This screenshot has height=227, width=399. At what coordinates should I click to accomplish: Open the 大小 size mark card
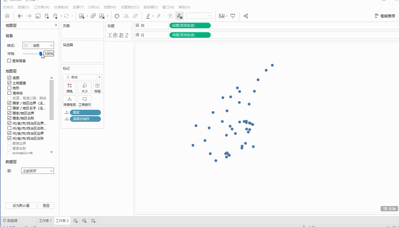coord(85,88)
